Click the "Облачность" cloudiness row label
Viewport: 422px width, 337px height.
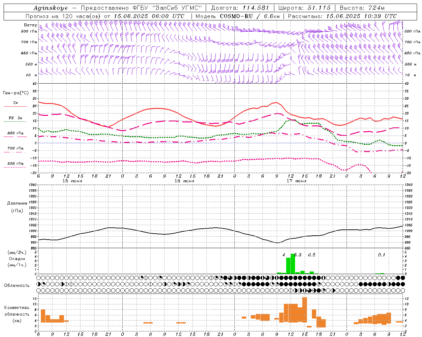(x=17, y=285)
